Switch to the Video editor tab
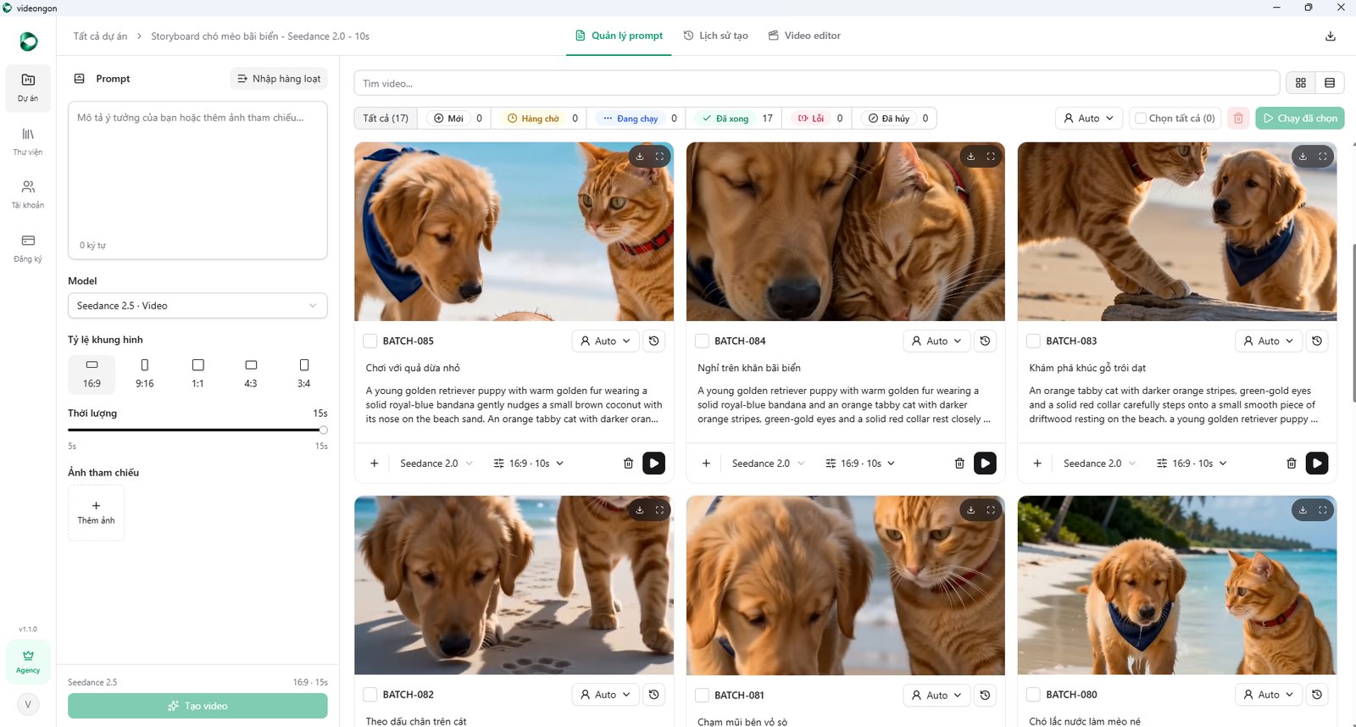This screenshot has height=727, width=1356. tap(804, 36)
